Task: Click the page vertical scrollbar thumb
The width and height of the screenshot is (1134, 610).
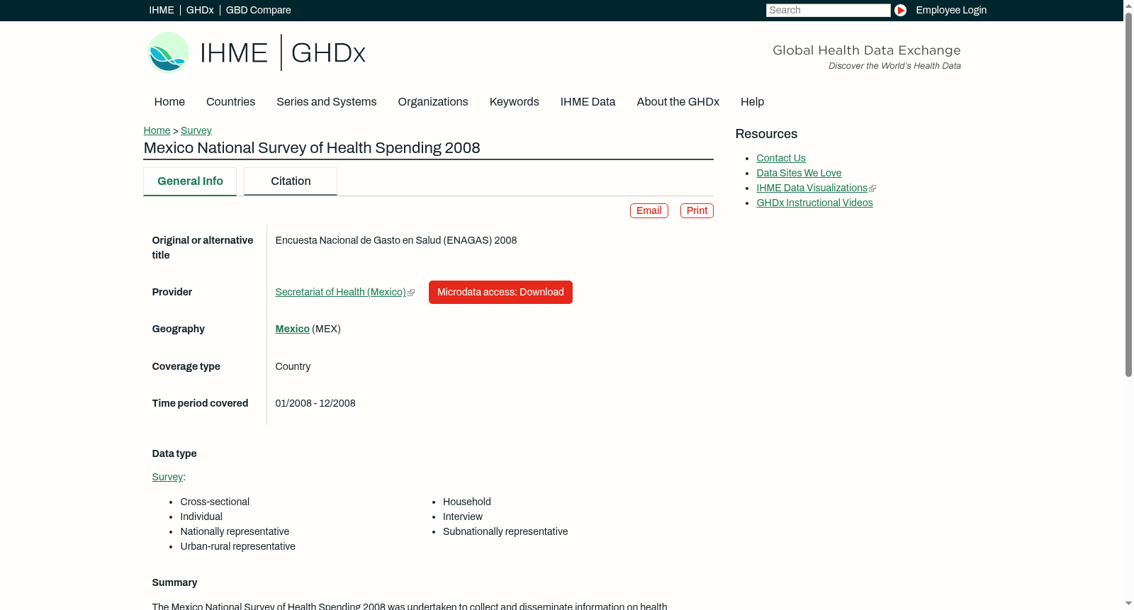Action: 1128,194
